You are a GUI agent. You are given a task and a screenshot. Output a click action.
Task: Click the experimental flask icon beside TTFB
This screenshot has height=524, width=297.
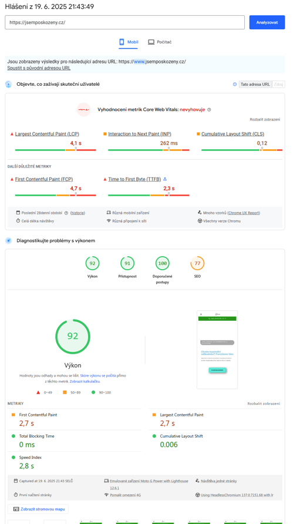pyautogui.click(x=165, y=179)
